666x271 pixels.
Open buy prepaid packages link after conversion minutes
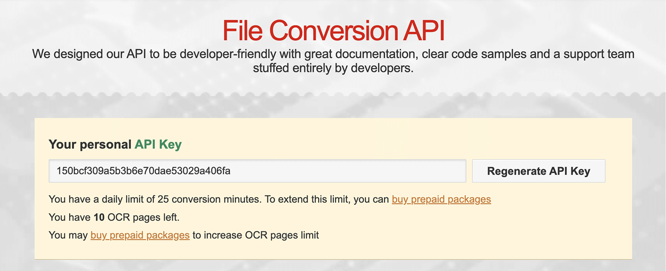pos(441,199)
